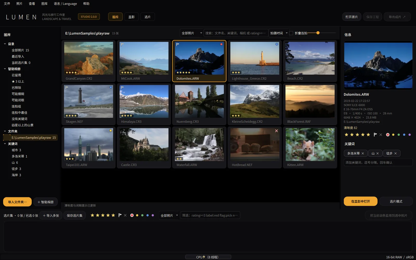Click the 在显影中打开 button
416x260 pixels.
click(360, 201)
